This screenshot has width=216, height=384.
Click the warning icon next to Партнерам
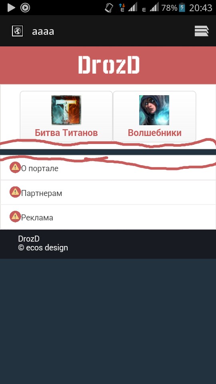pos(15,192)
